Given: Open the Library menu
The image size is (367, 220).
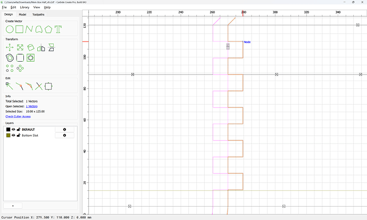Looking at the screenshot, I should tap(24, 7).
